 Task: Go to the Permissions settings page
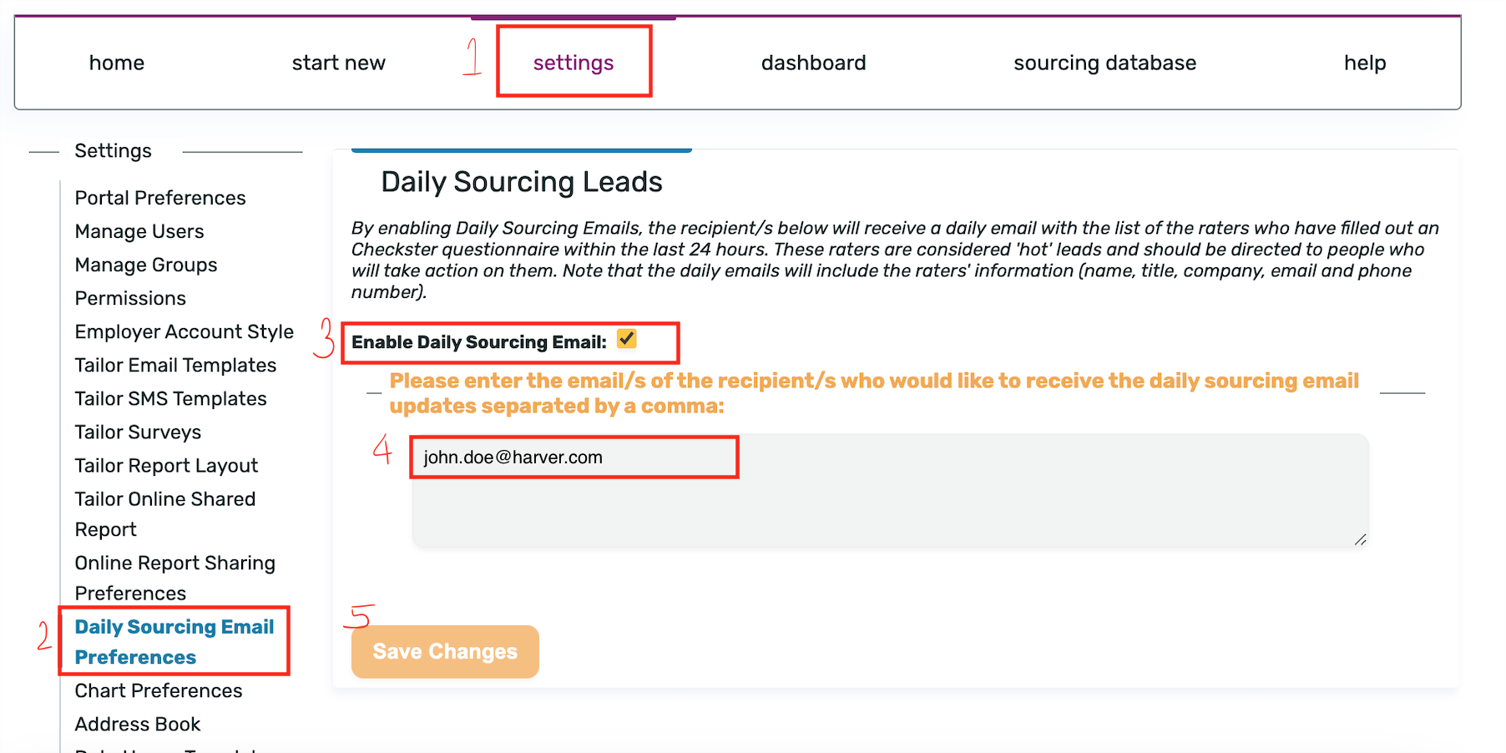click(x=130, y=298)
